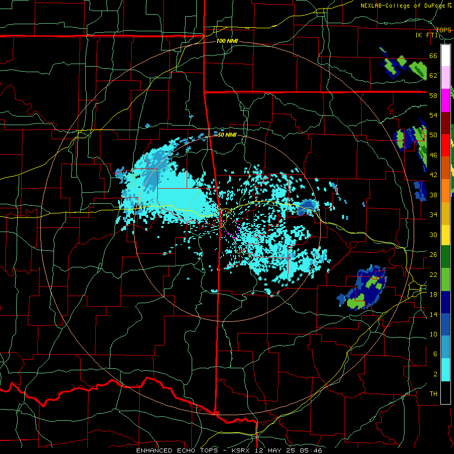Screen dimensions: 454x454
Task: Click the legend value 34
Action: 433,215
